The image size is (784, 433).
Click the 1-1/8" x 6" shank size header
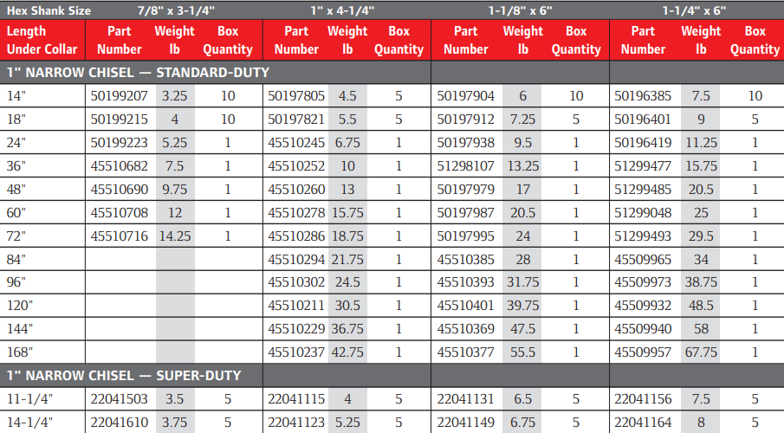[520, 10]
